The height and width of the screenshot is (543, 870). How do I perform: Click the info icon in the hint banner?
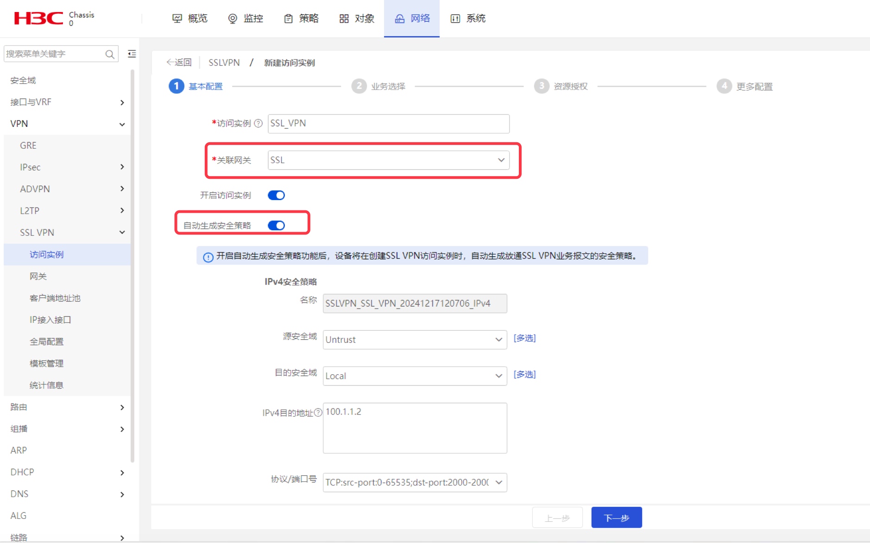click(208, 257)
